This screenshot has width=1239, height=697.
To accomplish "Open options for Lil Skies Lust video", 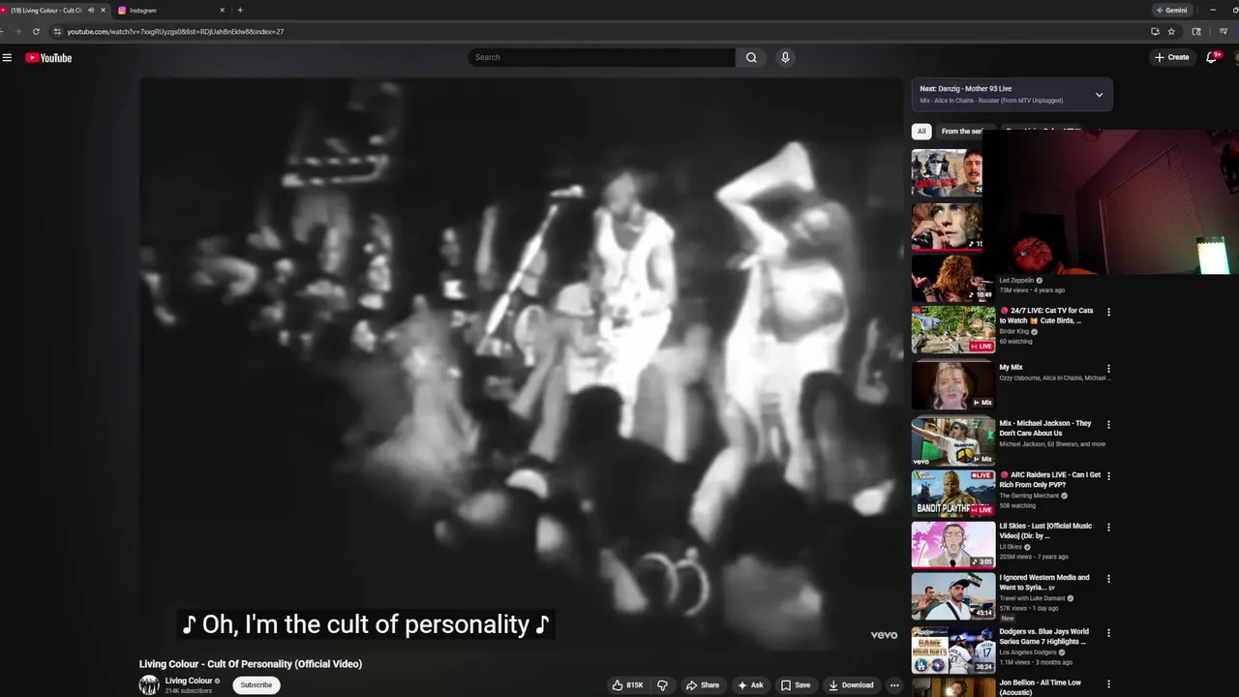I will click(1108, 528).
